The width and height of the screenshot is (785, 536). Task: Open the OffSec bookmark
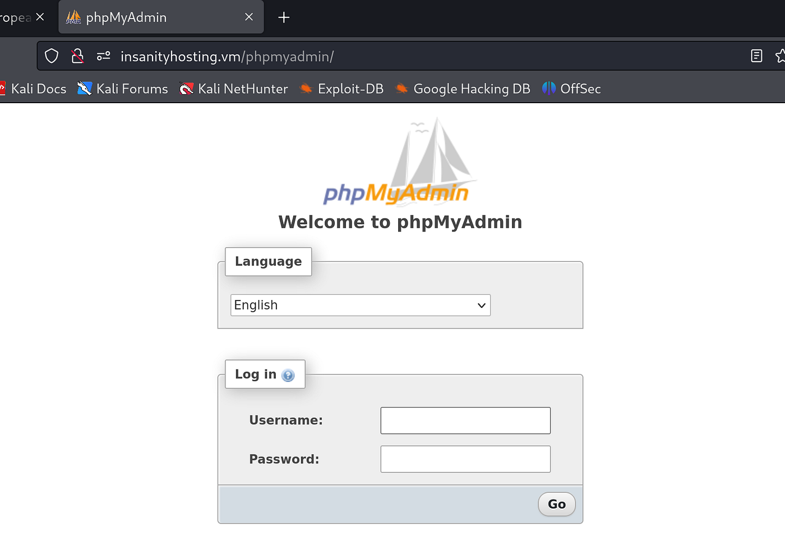571,89
